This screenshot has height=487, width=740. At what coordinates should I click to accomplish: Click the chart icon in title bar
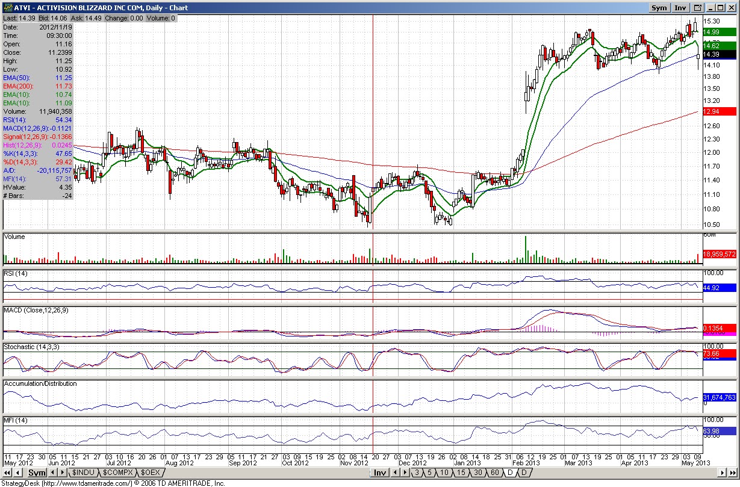(7, 8)
